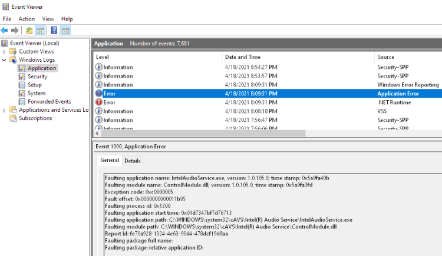Expand Applications and Services Logs node
This screenshot has height=256, width=442.
5,110
